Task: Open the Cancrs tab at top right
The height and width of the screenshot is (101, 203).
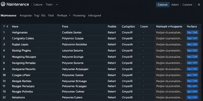Action: tap(187, 5)
